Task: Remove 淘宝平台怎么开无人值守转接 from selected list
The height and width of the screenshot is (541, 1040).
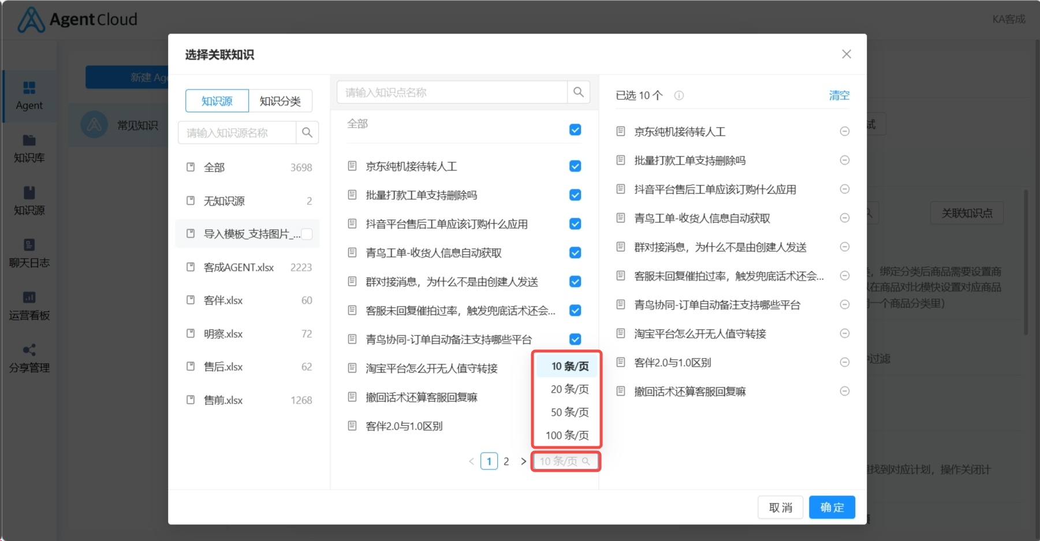Action: (x=844, y=334)
